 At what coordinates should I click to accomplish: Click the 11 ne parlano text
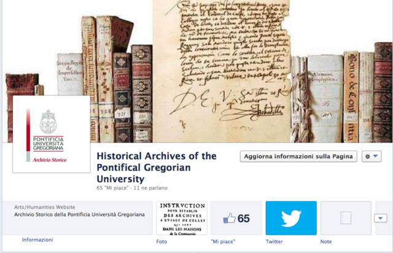[150, 188]
